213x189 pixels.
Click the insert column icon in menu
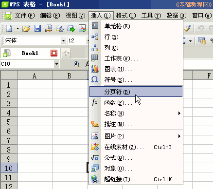[95, 47]
